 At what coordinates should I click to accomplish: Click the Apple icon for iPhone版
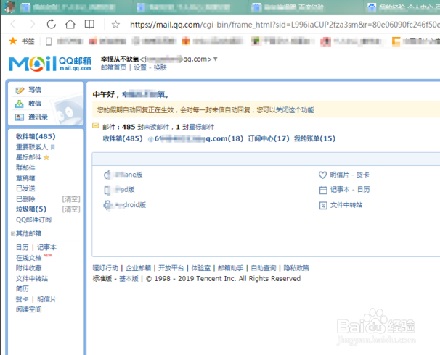[x=107, y=175]
